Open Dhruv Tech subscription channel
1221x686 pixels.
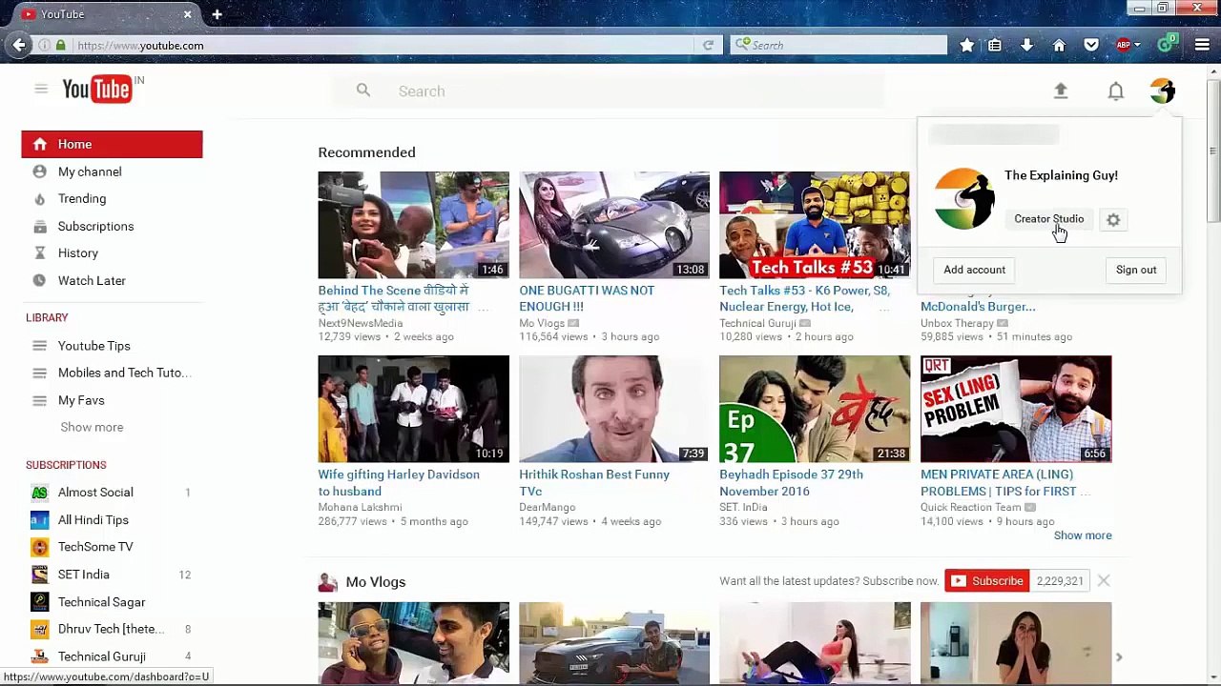[112, 629]
